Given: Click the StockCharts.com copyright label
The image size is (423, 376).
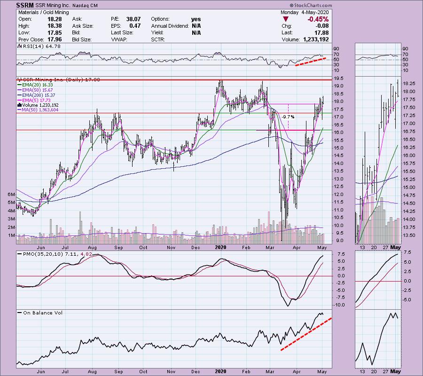Looking at the screenshot, I should tap(311, 5).
